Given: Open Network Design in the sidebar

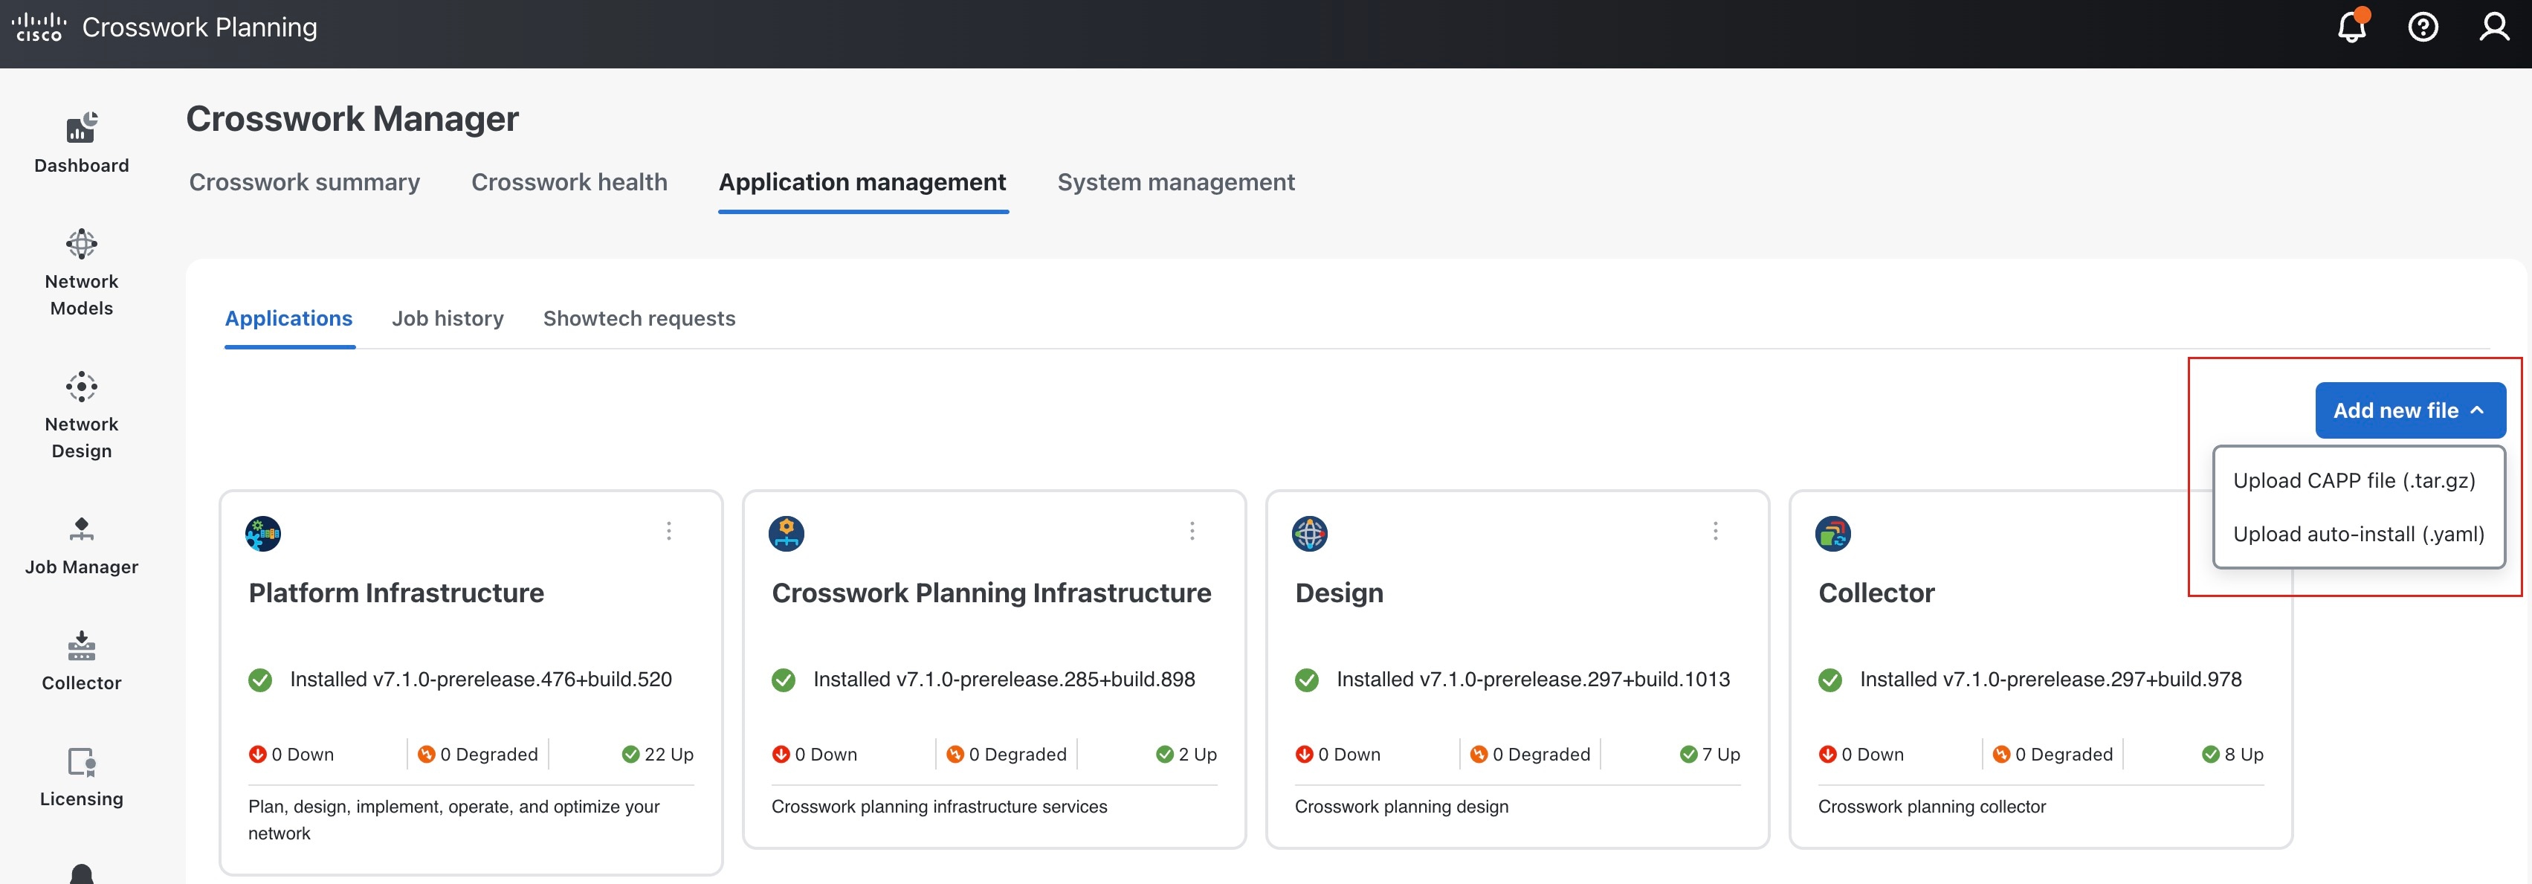Looking at the screenshot, I should [82, 416].
